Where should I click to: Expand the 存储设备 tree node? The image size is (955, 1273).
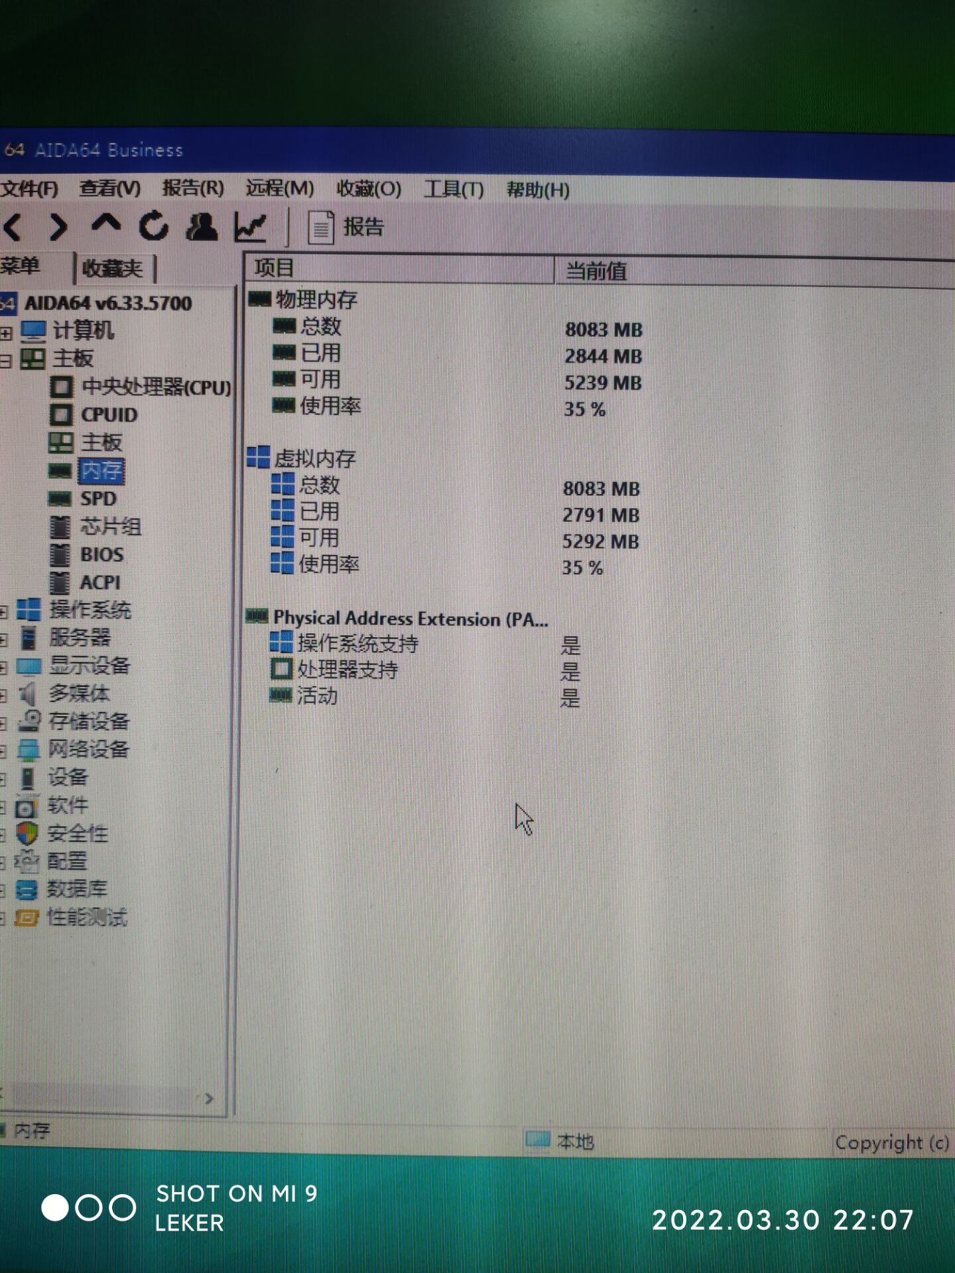(x=4, y=723)
